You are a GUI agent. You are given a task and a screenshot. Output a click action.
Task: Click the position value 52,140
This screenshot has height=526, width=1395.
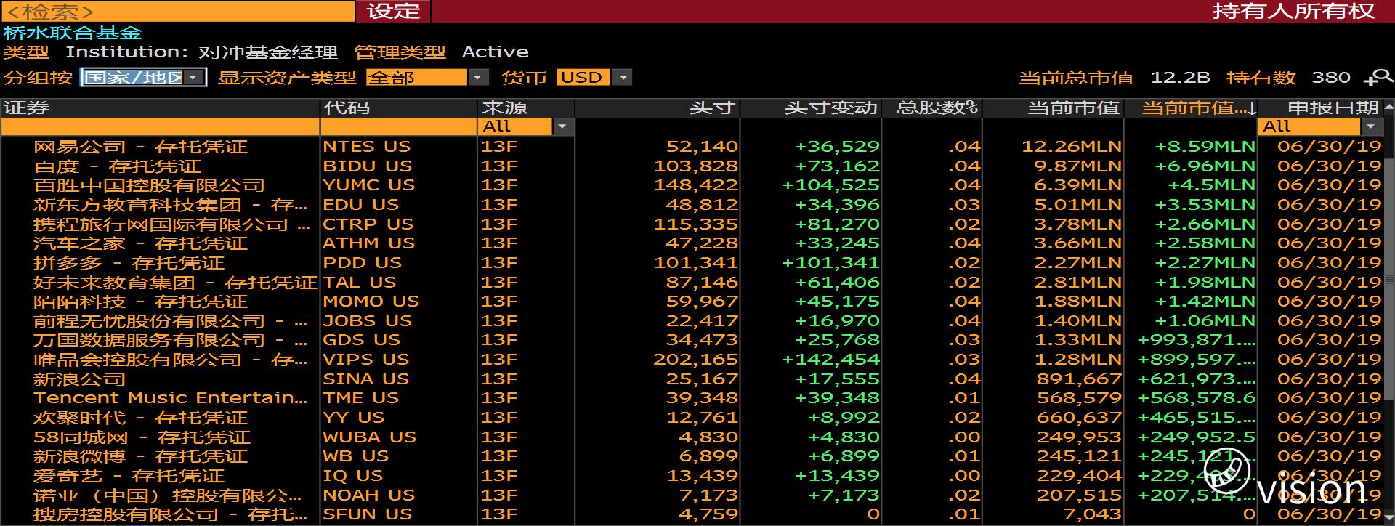tap(702, 147)
